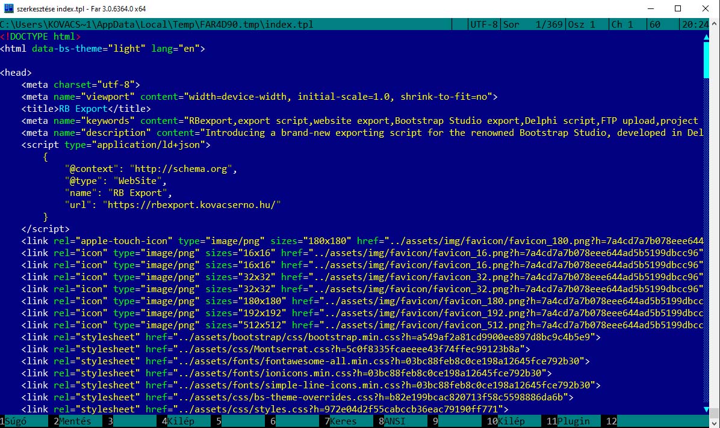Click the RB Export title text
This screenshot has height=428, width=720.
click(x=83, y=109)
